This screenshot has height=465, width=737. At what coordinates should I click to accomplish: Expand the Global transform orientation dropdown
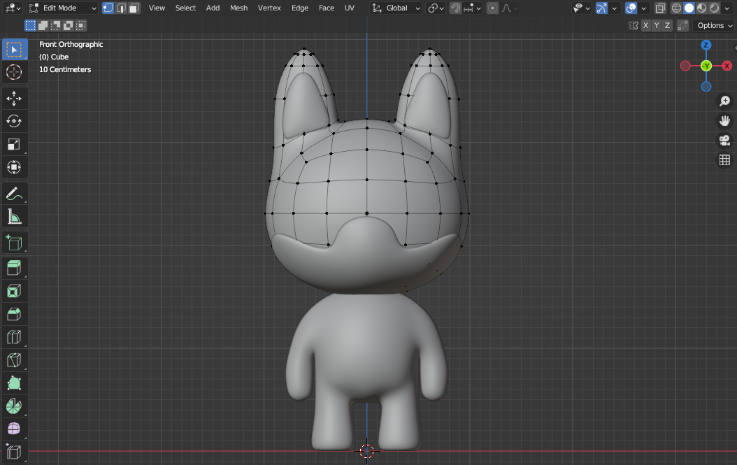396,8
